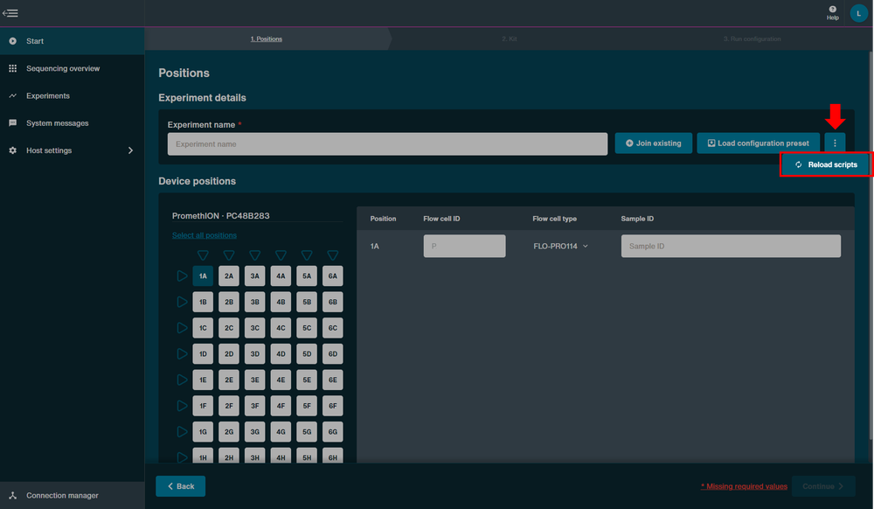The image size is (874, 509).
Task: Deselect position 1A
Action: (203, 276)
